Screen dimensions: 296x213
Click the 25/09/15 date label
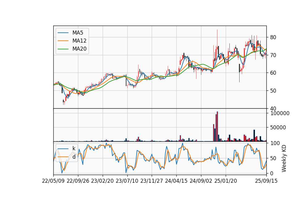click(x=266, y=181)
